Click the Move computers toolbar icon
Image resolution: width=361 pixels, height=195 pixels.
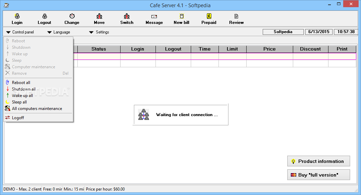(x=99, y=16)
